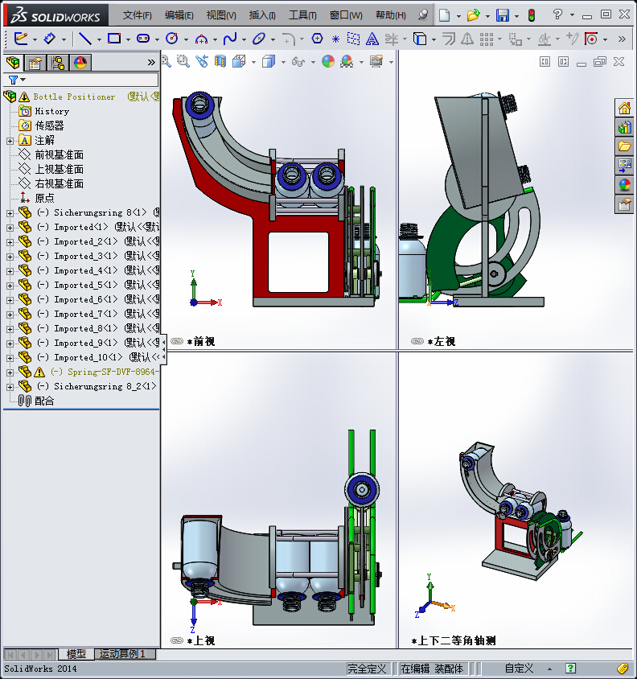Click the Rebuild traffic light icon

tap(532, 15)
